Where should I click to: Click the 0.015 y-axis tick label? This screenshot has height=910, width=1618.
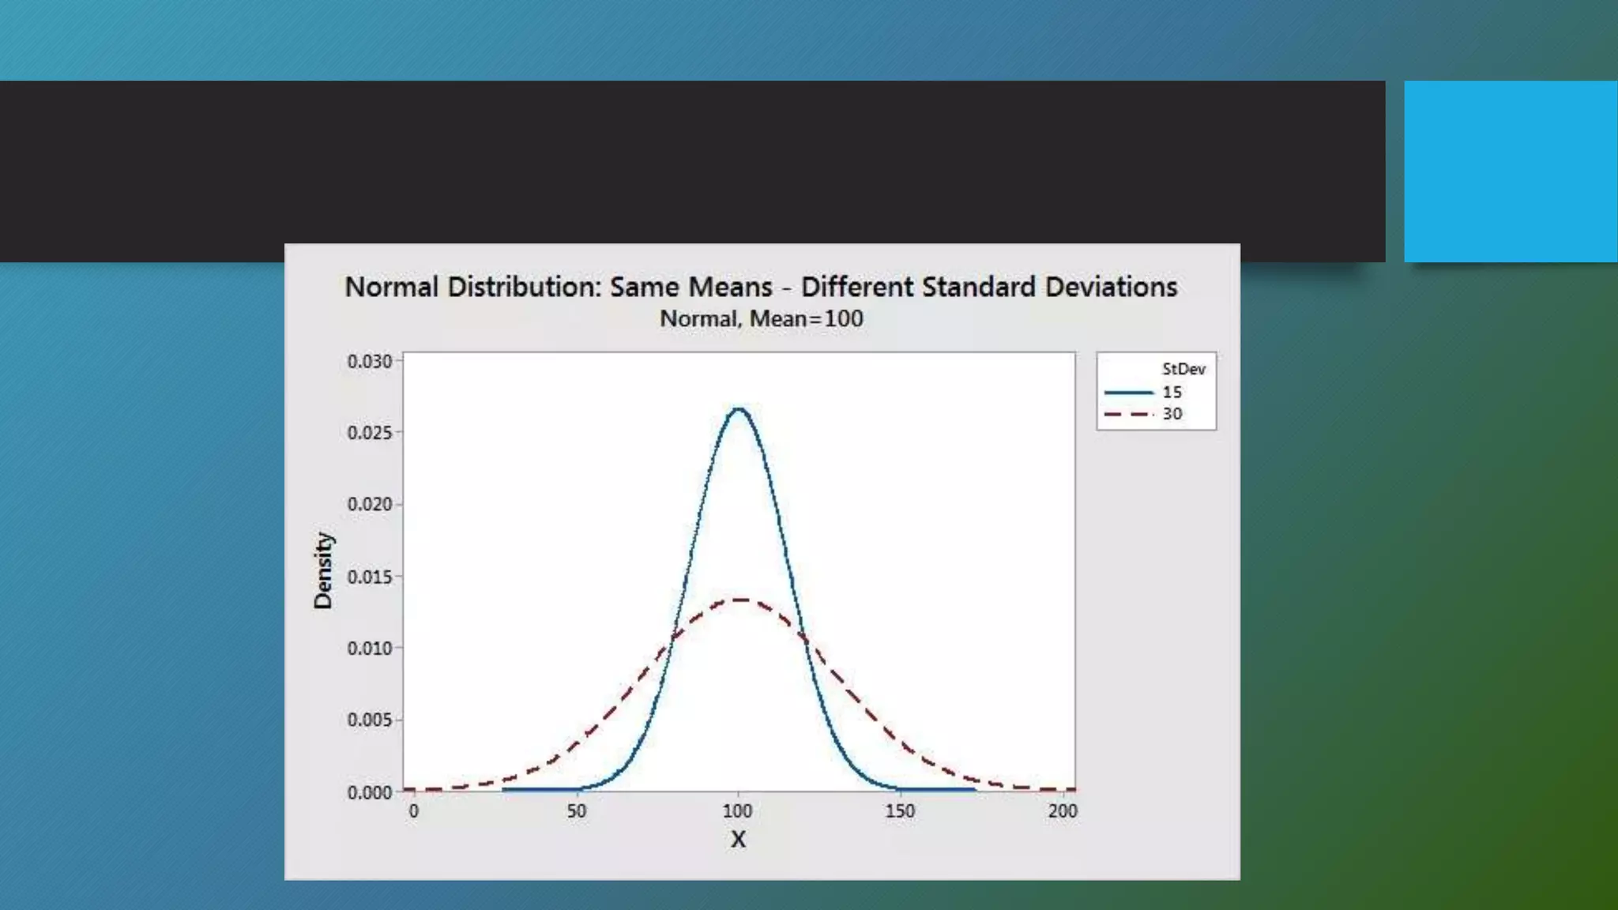(369, 577)
